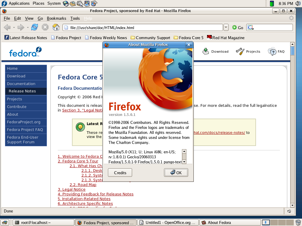Image resolution: width=302 pixels, height=226 pixels.
Task: Follow the '3. Legal Notice' link
Action: [x=72, y=189]
